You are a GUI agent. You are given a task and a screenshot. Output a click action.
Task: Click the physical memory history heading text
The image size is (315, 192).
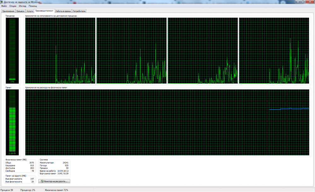pos(46,88)
